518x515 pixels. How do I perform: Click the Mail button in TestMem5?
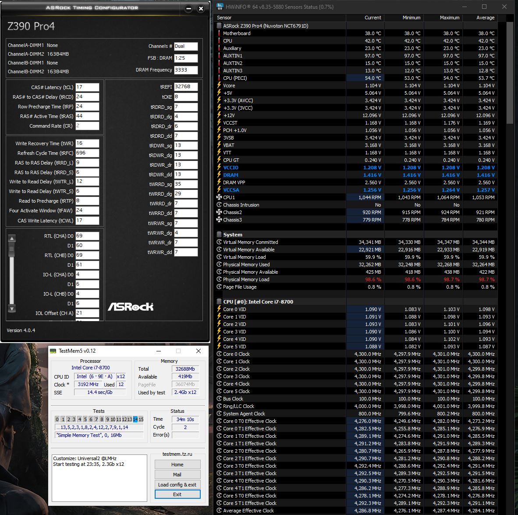177,474
